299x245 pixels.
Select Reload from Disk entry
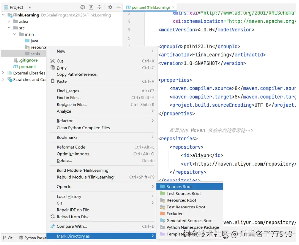[x=102, y=217]
